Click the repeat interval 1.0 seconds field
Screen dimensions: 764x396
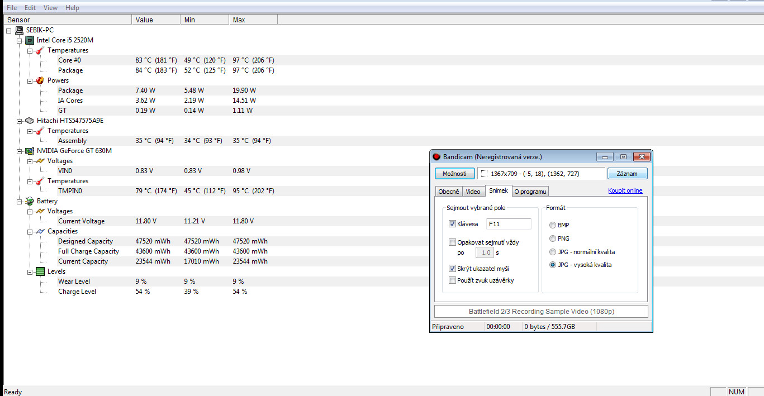pos(485,252)
